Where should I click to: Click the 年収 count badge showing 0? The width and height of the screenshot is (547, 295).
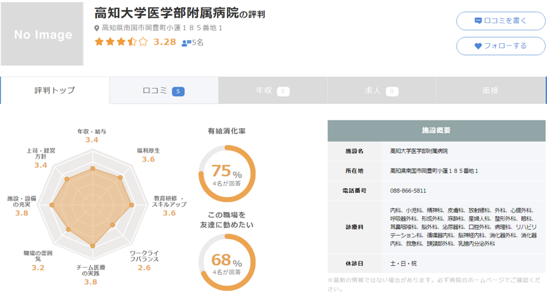pyautogui.click(x=283, y=91)
